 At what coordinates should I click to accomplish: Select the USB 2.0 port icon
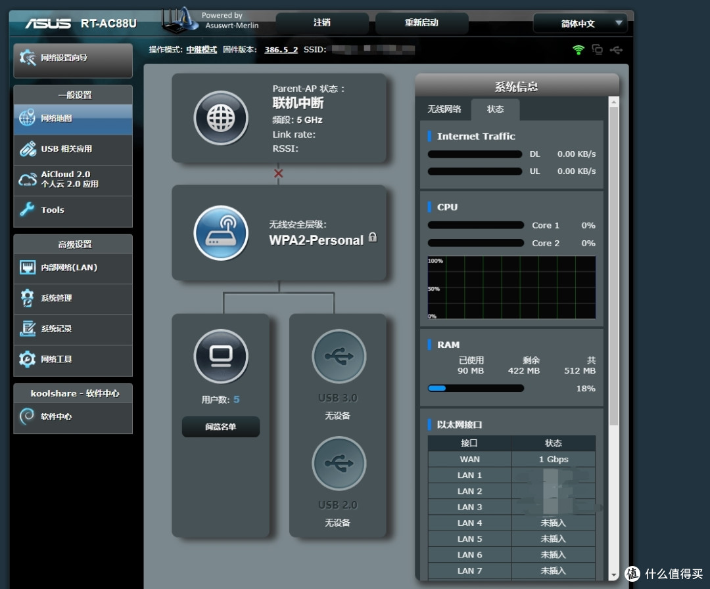tap(339, 464)
